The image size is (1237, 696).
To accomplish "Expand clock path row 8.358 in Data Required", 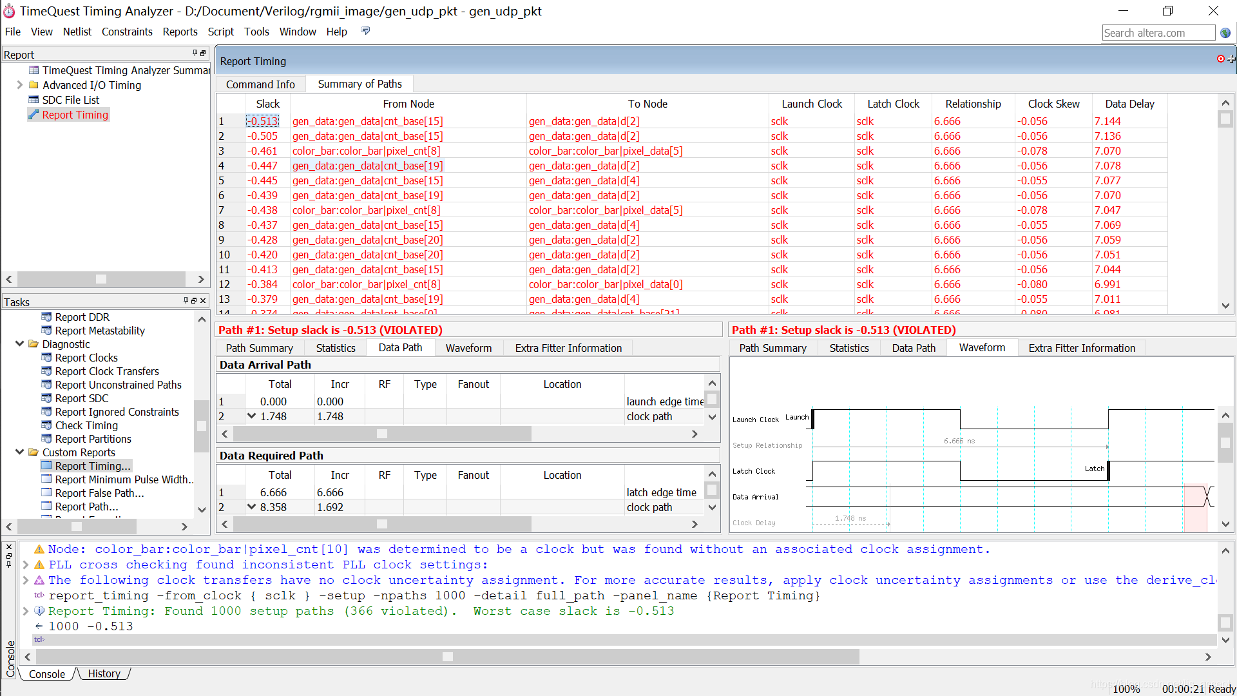I will 252,507.
